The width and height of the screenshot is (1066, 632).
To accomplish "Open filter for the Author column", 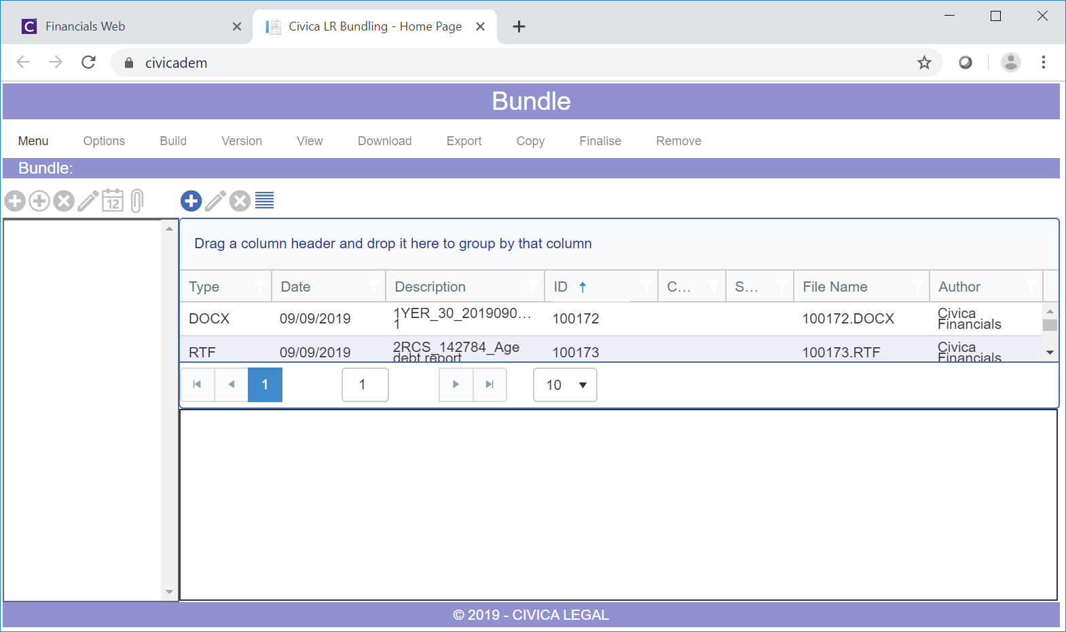I will [1031, 286].
